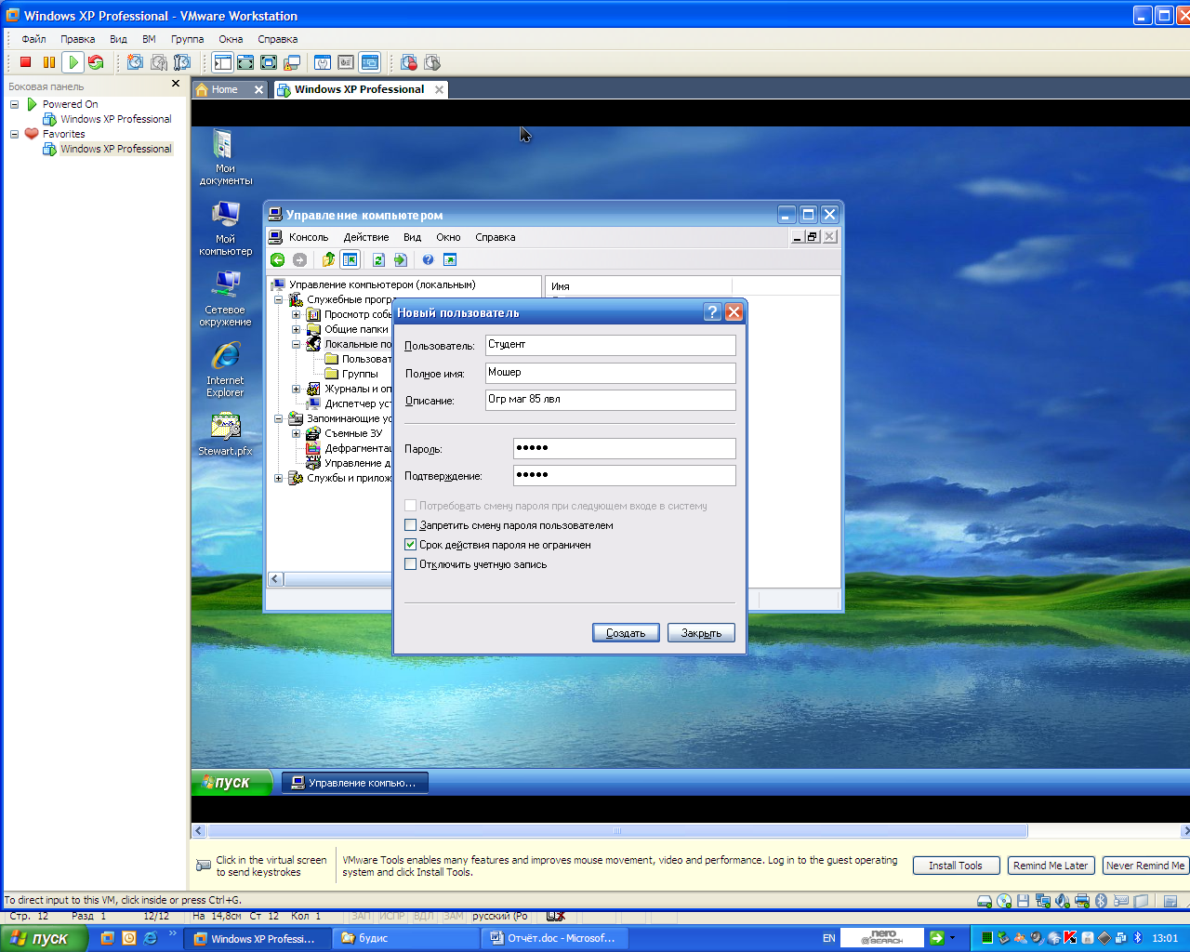
Task: Select the Stewart.pfx file on the desktop
Action: point(225,434)
